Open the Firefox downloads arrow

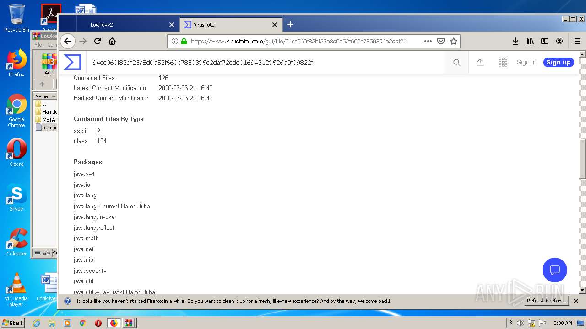[x=515, y=41]
